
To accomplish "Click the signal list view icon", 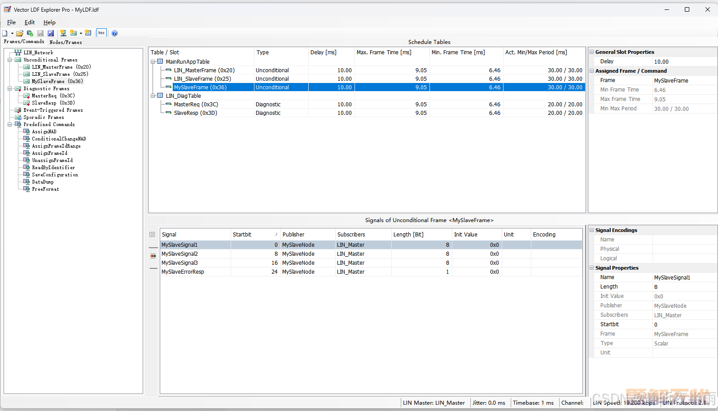I will coord(153,235).
